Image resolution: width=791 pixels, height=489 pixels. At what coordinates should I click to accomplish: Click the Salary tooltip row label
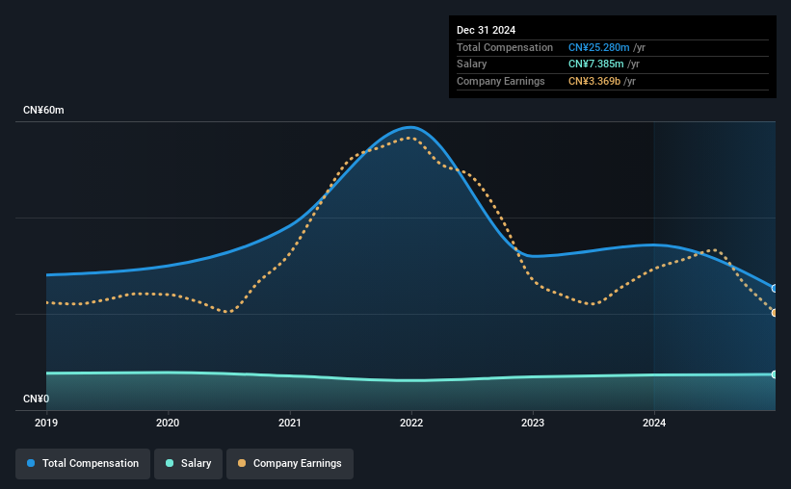pyautogui.click(x=472, y=64)
